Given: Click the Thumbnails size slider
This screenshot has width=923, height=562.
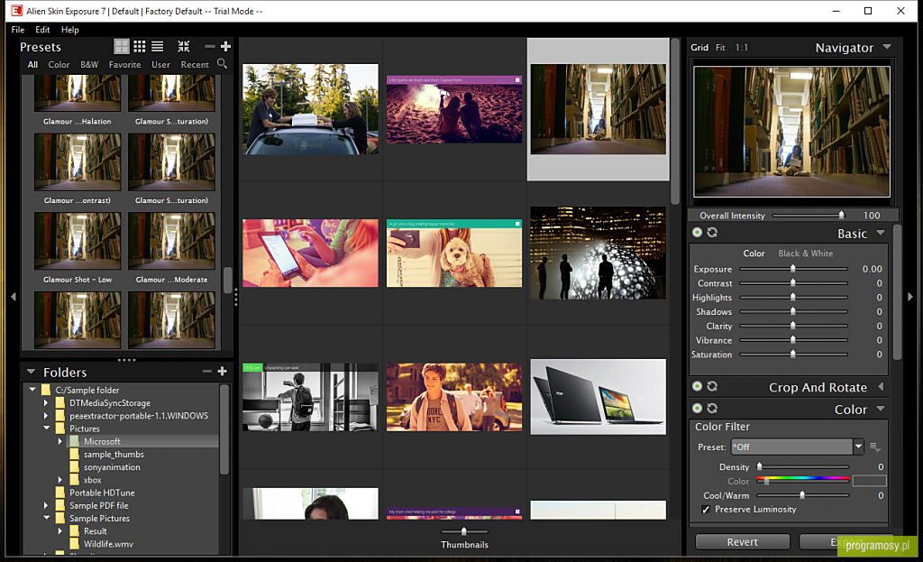Looking at the screenshot, I should pyautogui.click(x=464, y=531).
